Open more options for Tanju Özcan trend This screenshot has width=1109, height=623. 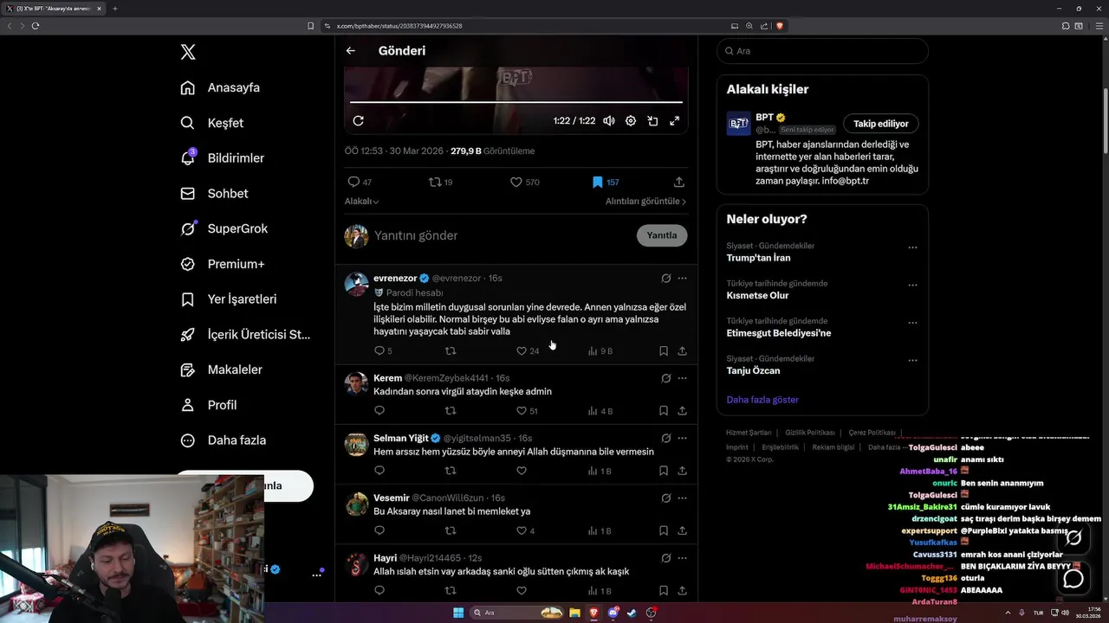912,360
